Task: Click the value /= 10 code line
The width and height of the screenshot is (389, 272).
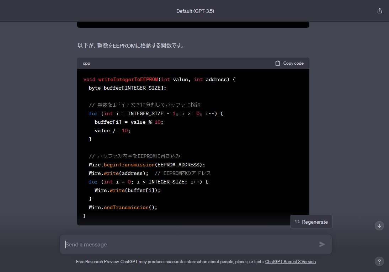Action: [x=112, y=130]
